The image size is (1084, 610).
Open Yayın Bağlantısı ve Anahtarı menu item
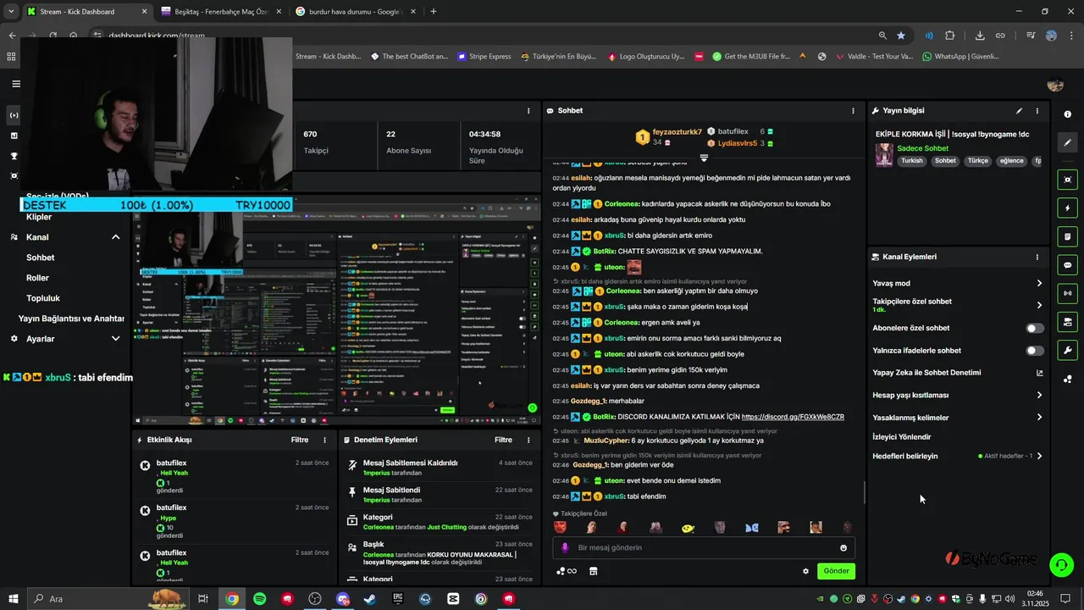[x=72, y=319]
